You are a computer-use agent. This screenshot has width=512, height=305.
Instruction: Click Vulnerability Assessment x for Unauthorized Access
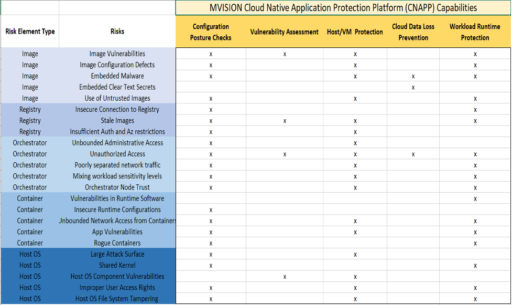point(285,154)
